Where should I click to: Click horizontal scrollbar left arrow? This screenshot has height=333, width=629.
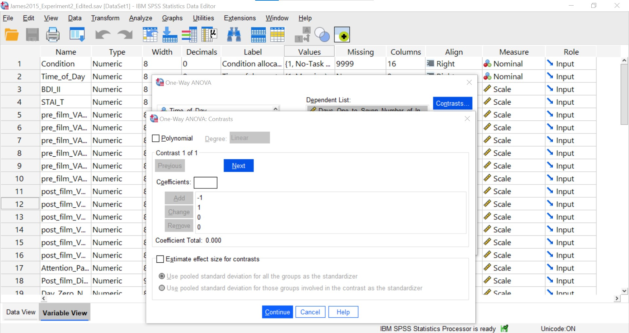[x=44, y=298]
